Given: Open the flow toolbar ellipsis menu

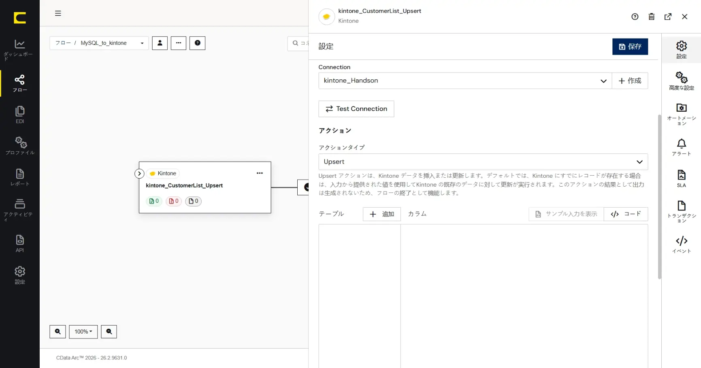Looking at the screenshot, I should 179,43.
